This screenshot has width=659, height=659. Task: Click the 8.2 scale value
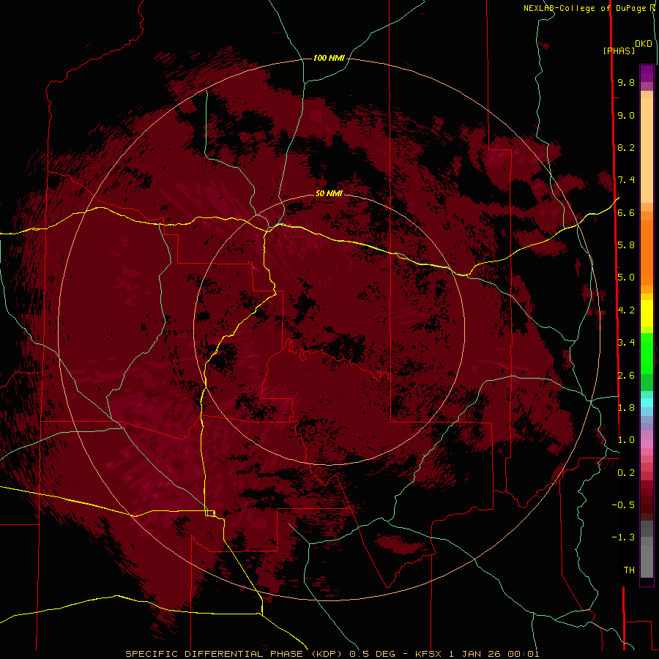click(626, 147)
